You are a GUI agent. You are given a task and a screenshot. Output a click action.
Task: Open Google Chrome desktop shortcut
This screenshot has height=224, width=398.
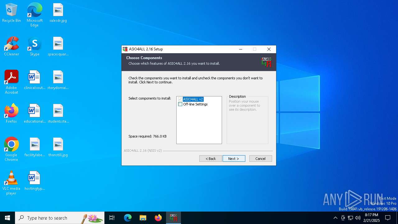coord(12,149)
